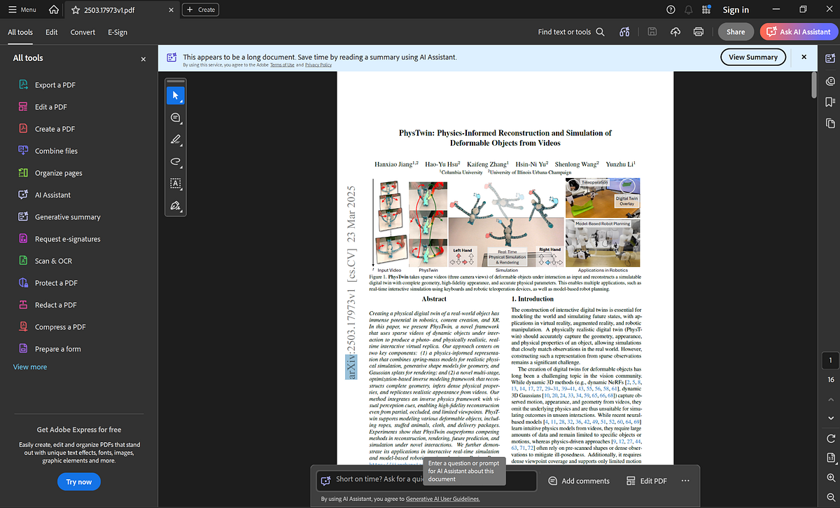Select the Add comment bubble tool
This screenshot has width=840, height=508.
(176, 117)
